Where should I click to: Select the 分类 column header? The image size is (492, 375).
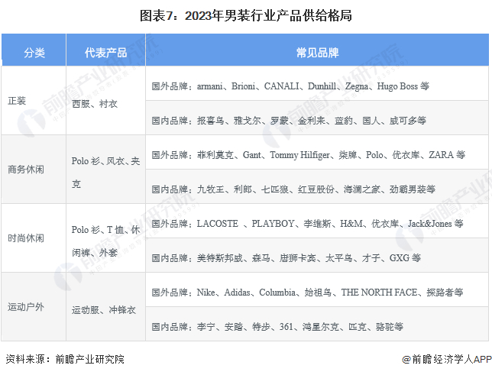point(34,50)
